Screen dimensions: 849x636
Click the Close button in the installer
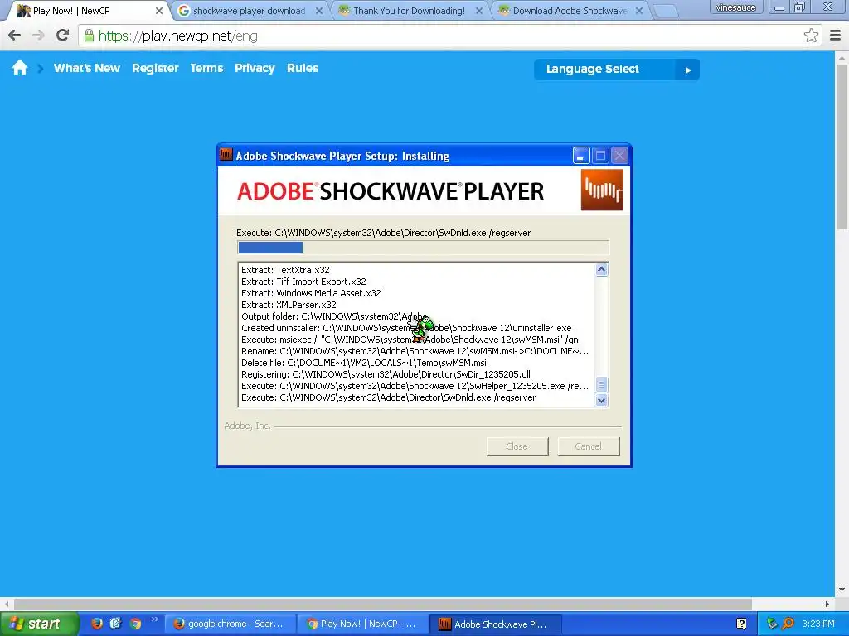517,446
